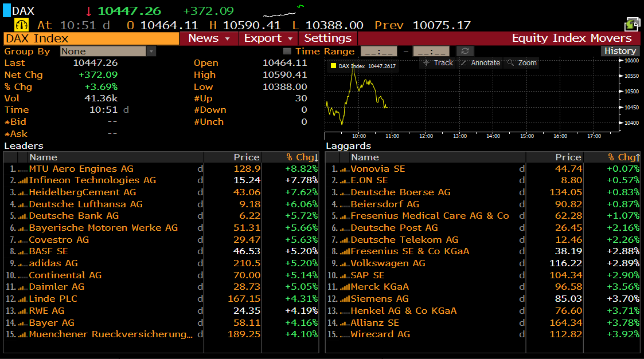Viewport: 644px width, 359px height.
Task: Click the yellow DAX Index legend swatch
Action: point(334,66)
